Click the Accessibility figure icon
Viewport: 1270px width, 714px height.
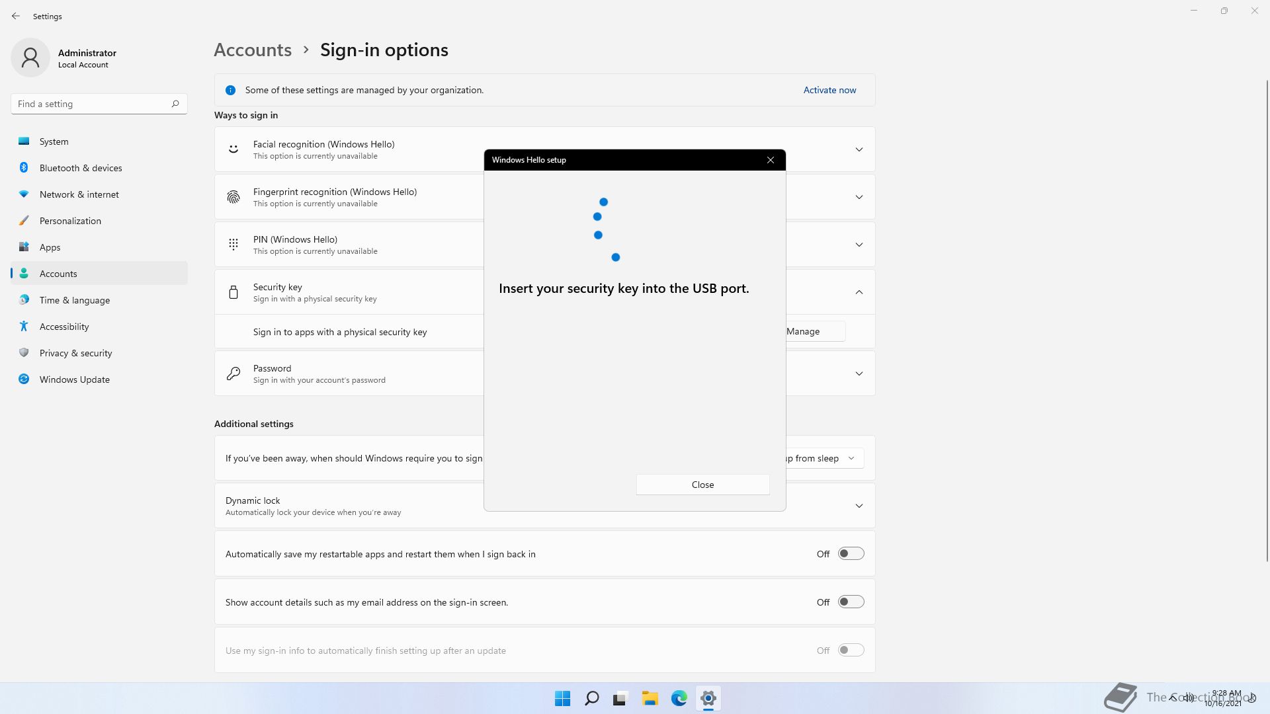pos(24,327)
